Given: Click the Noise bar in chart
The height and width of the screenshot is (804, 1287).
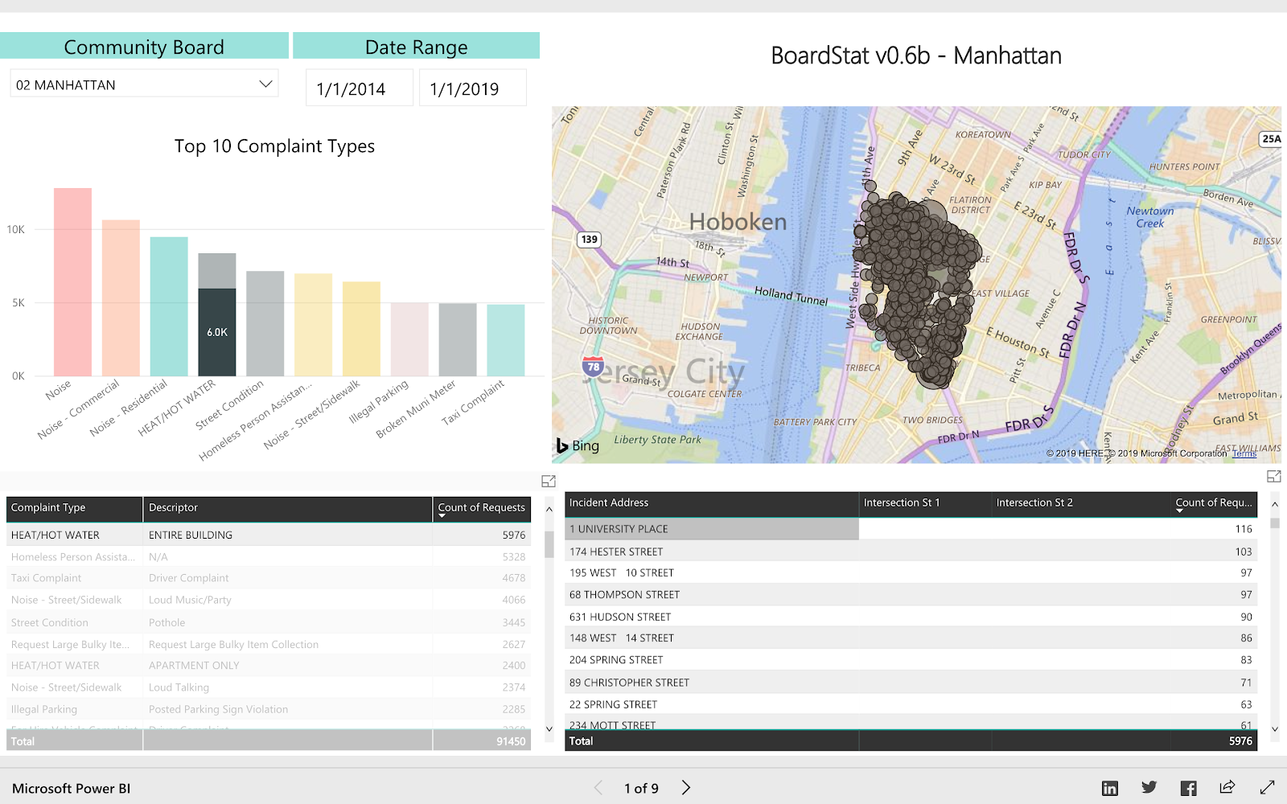Looking at the screenshot, I should click(x=72, y=281).
